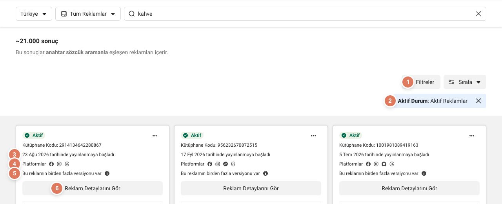This screenshot has width=502, height=204.
Task: Click the ~21.000 sonuç results count
Action: click(37, 41)
